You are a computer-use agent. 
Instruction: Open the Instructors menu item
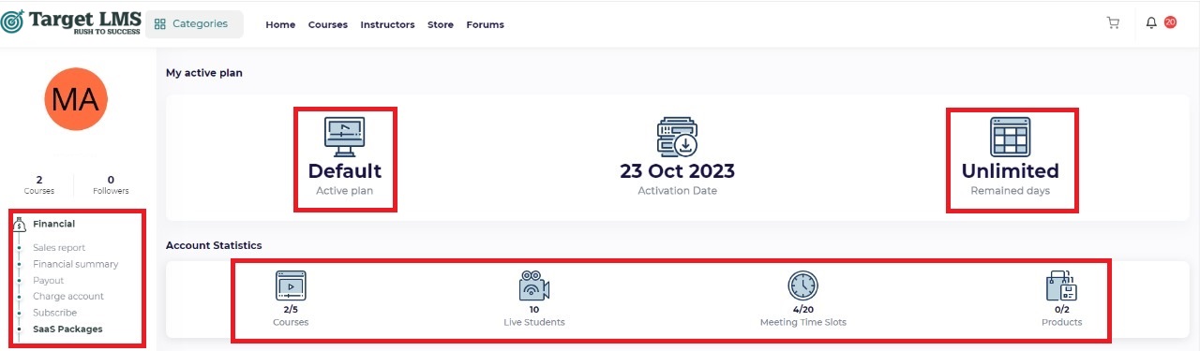(387, 25)
